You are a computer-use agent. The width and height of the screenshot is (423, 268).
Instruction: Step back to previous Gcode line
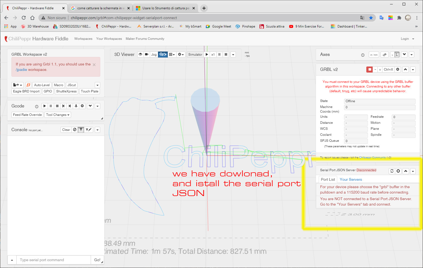pos(63,106)
